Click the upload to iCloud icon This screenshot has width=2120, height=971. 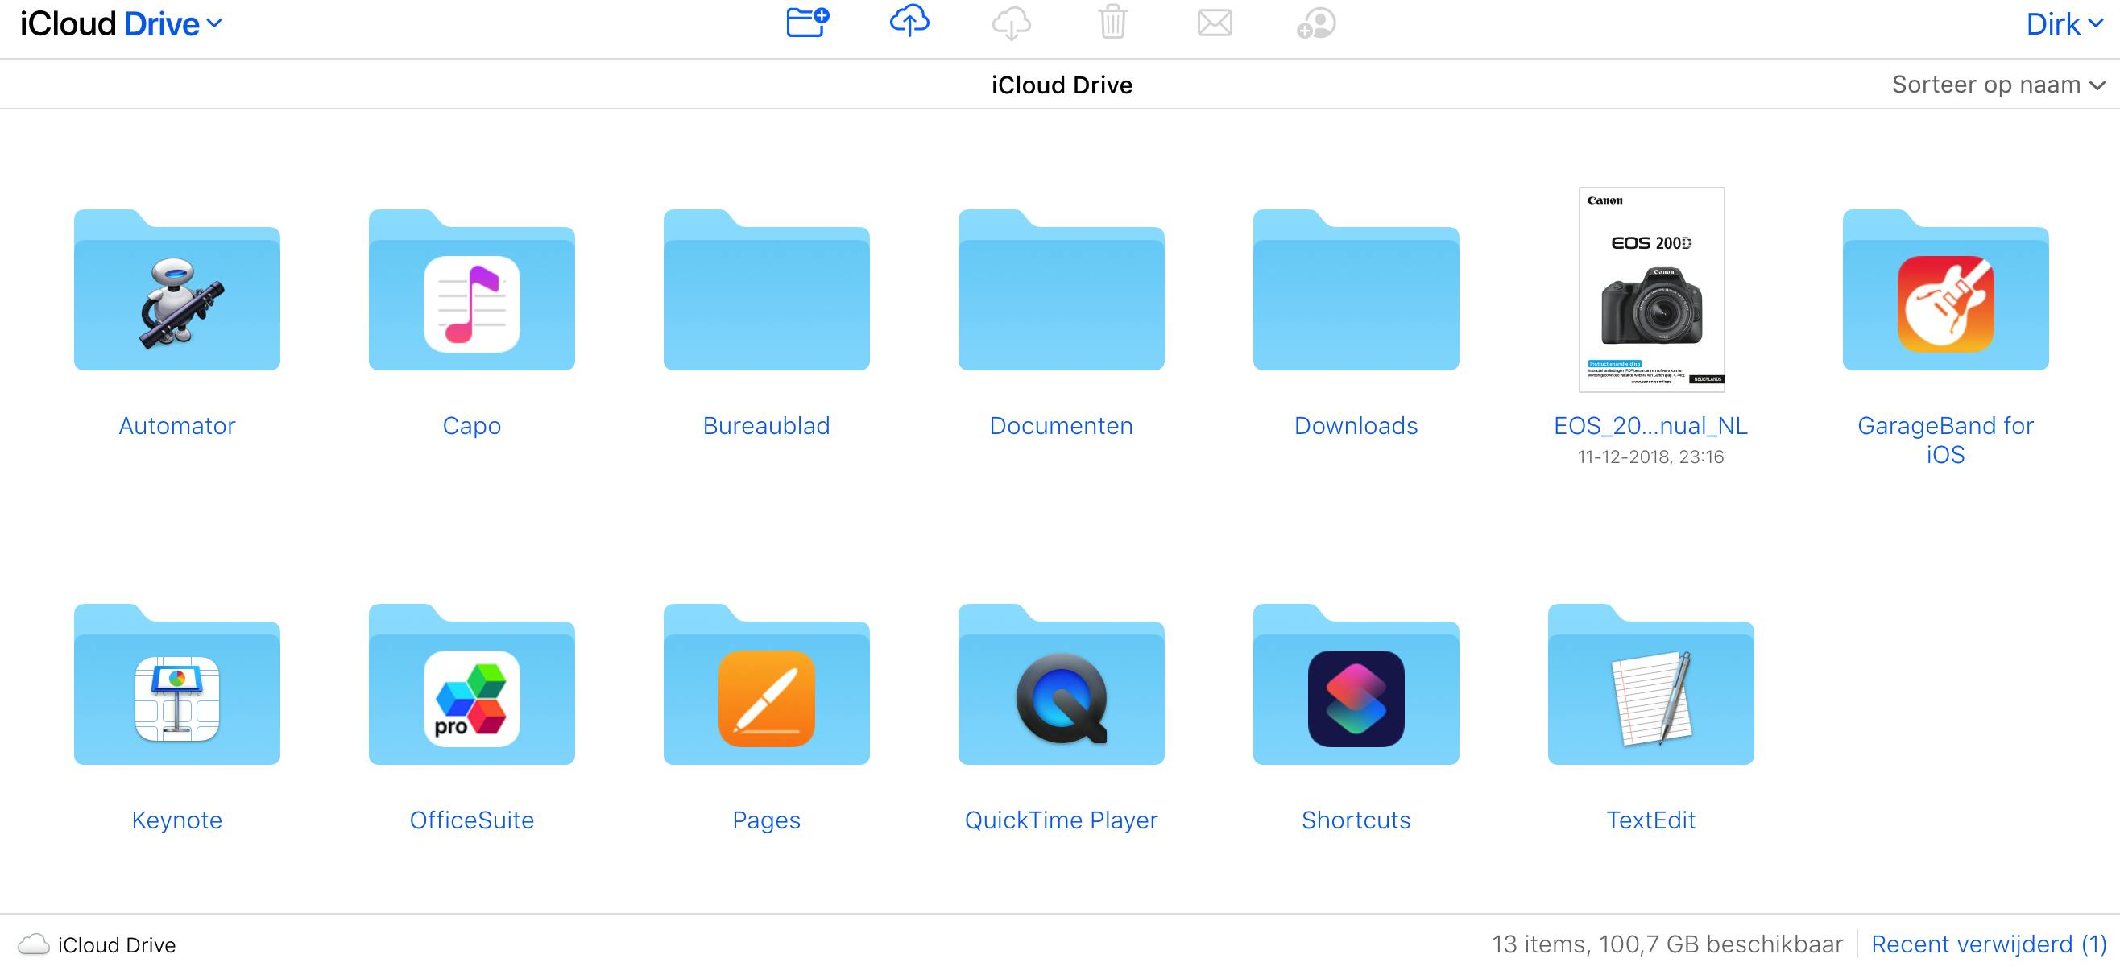coord(909,23)
